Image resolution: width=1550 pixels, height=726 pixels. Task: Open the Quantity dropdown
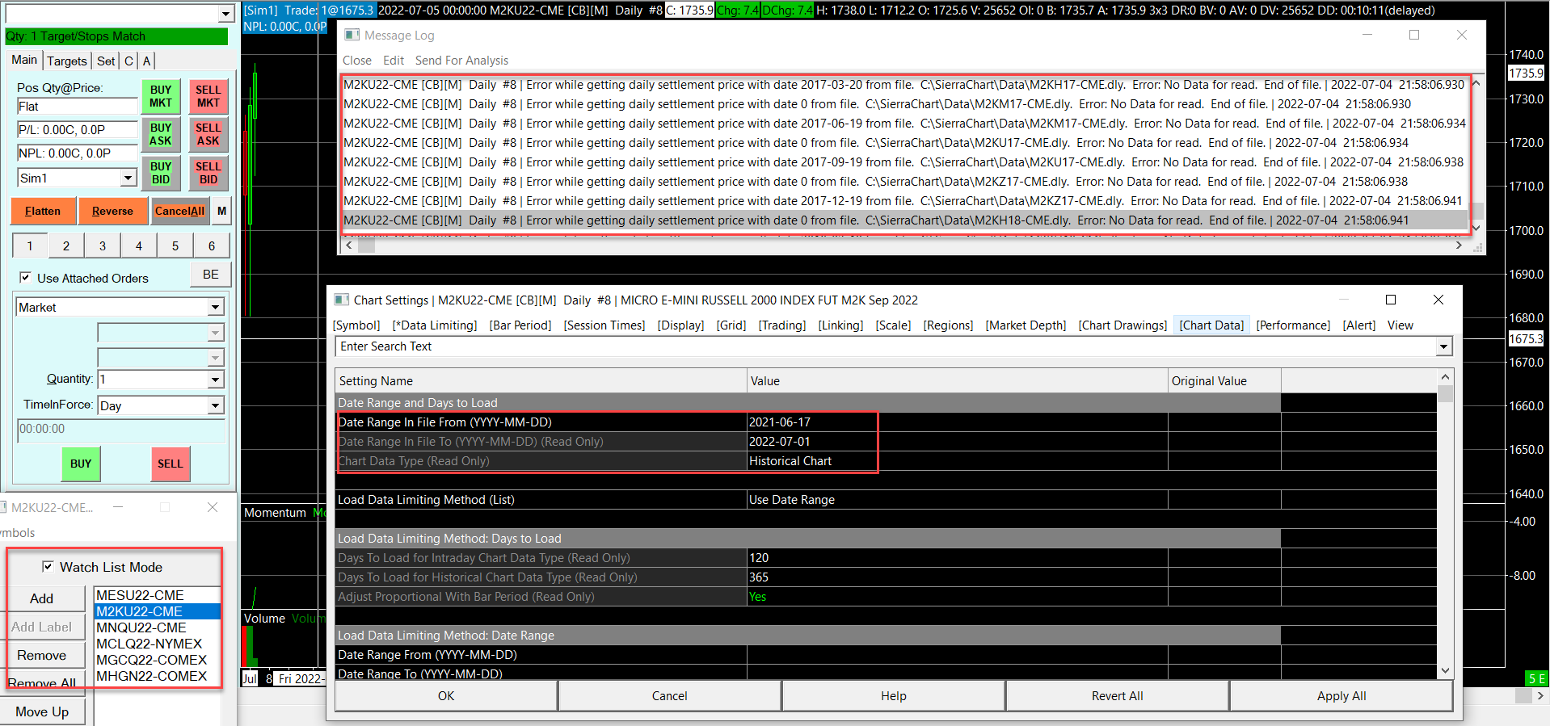[x=216, y=379]
